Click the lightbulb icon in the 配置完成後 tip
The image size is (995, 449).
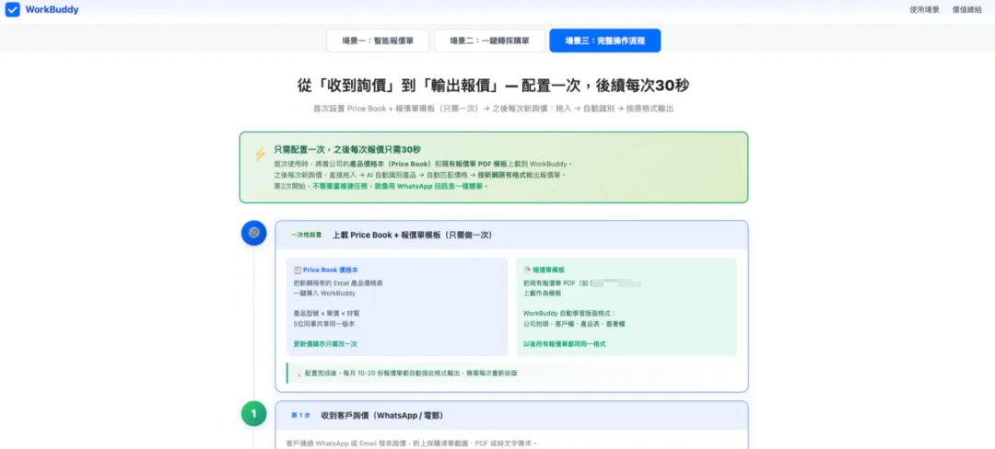298,373
